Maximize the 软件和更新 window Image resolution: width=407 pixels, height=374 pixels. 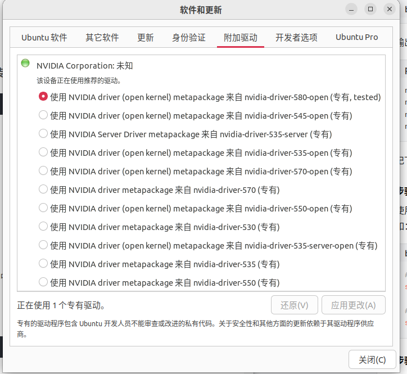(x=370, y=10)
